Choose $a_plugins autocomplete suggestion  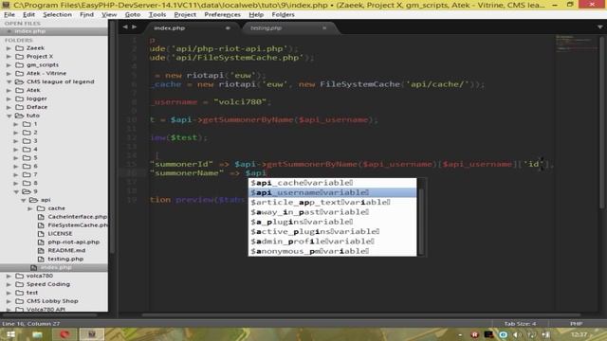point(333,222)
